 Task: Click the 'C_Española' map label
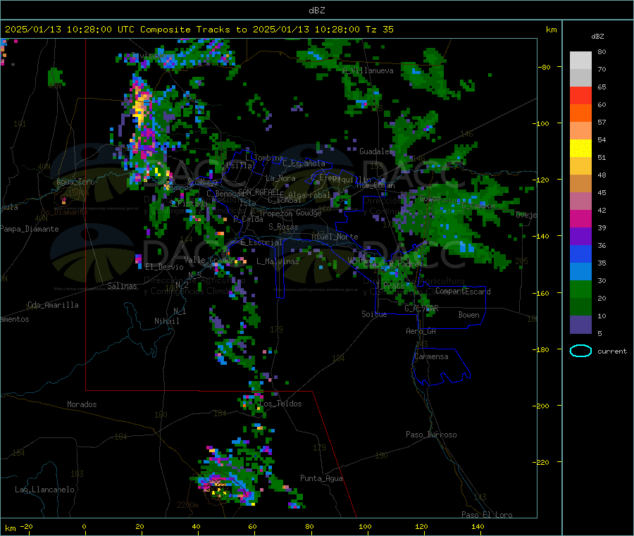[304, 163]
